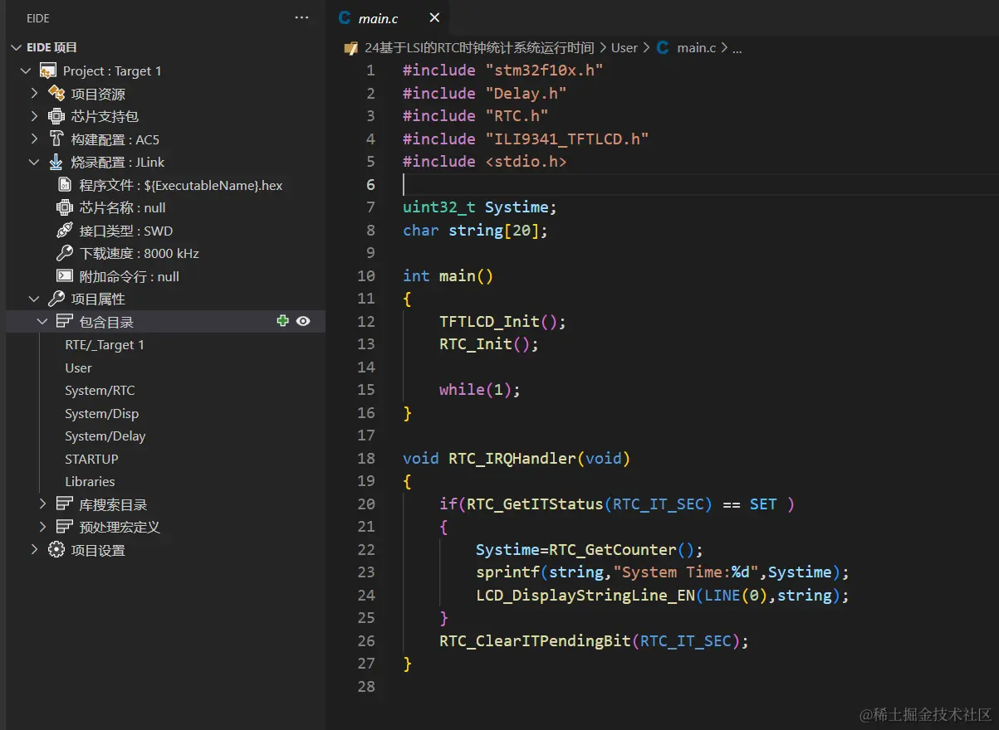Click the User breadcrumb segment
Screen dimensions: 999x730
pos(624,48)
